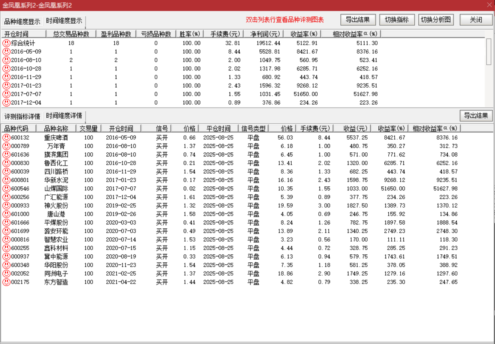Sort by the 平仓时间 column header
This screenshot has width=495, height=344.
click(x=219, y=128)
